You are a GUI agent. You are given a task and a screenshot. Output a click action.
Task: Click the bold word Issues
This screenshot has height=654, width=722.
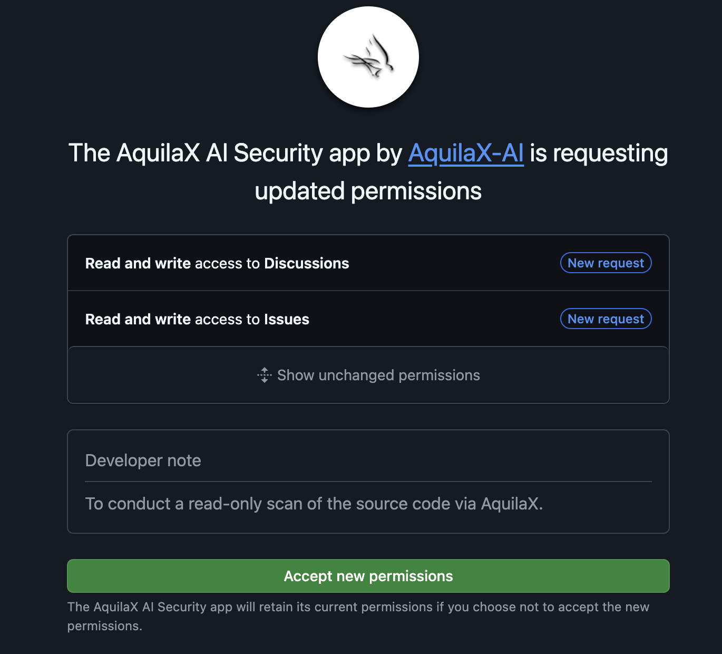(286, 319)
